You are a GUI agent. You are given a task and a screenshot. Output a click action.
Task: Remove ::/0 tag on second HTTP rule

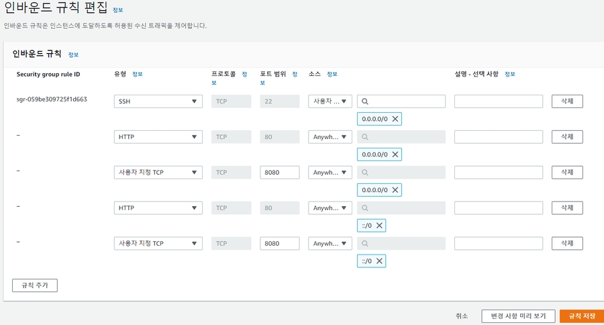[379, 226]
